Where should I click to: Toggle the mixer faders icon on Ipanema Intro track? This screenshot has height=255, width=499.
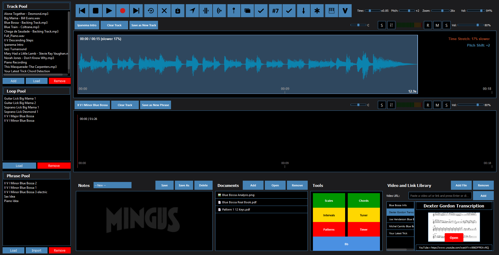(x=391, y=25)
